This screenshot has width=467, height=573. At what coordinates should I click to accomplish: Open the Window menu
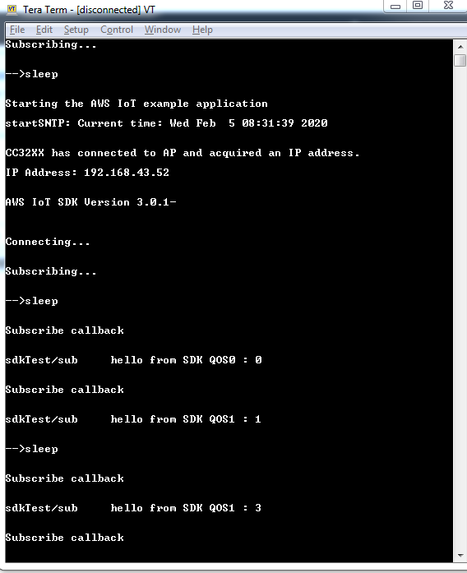(163, 30)
